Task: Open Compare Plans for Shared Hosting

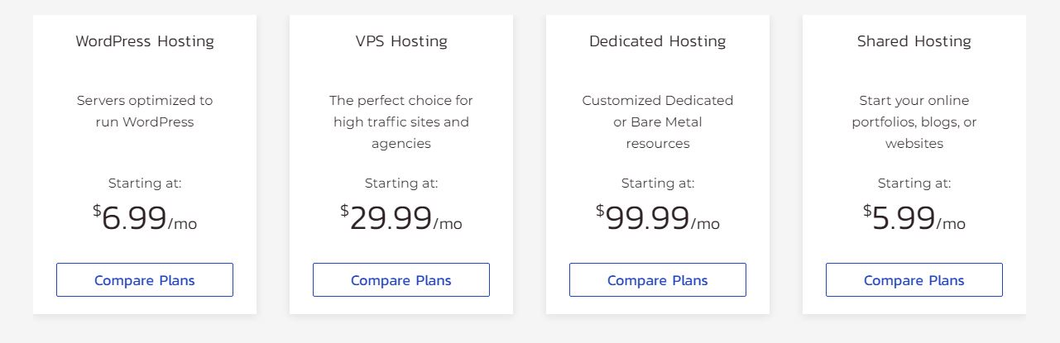Action: [914, 280]
